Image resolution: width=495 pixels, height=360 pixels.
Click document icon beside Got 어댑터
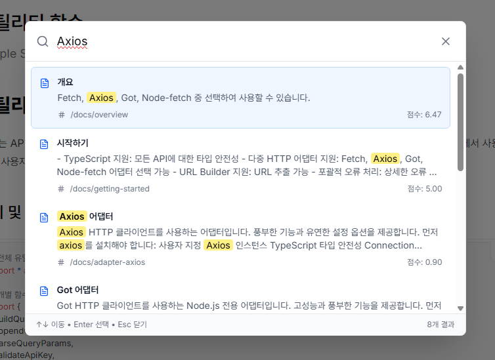pyautogui.click(x=44, y=291)
